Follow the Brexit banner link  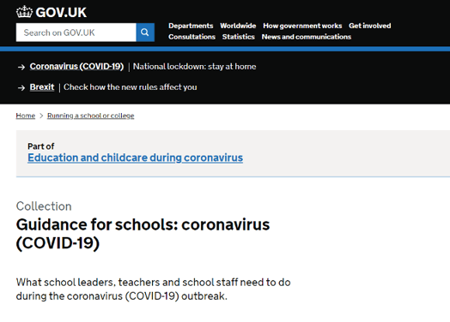coord(42,87)
